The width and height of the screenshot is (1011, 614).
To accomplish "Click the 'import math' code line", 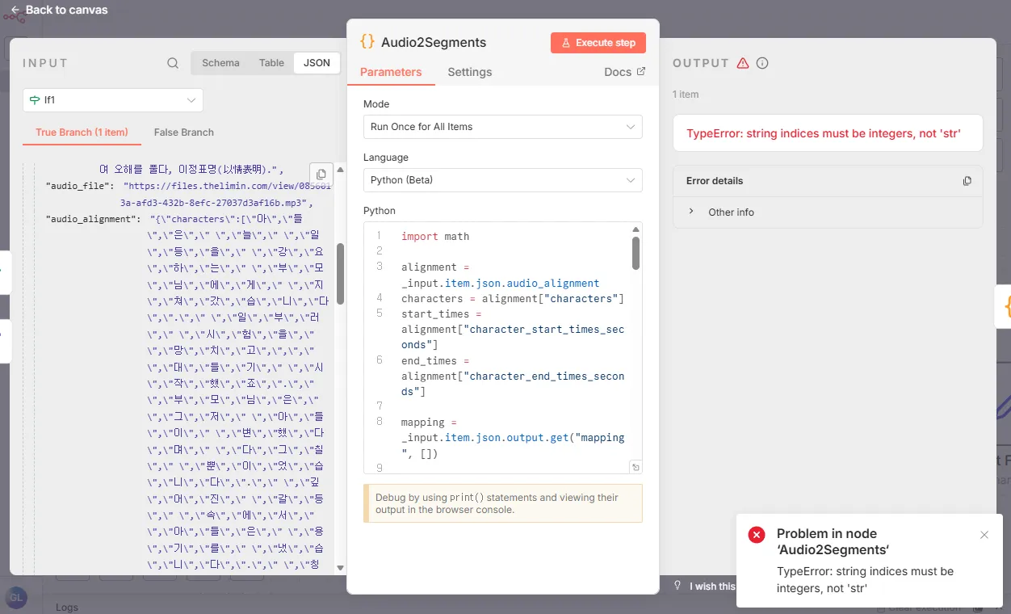I will coord(435,236).
